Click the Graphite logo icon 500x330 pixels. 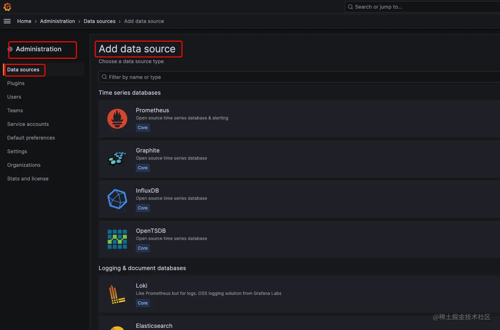coord(117,159)
